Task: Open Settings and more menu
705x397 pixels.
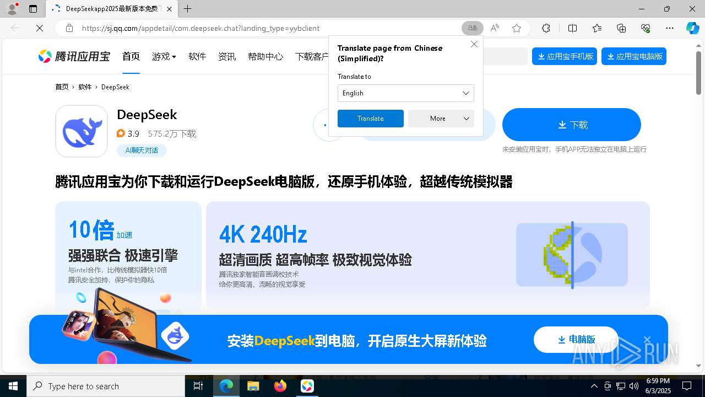Action: click(x=670, y=28)
